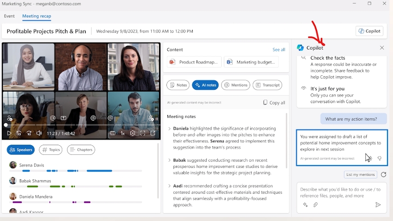Thumbs down the Copilot response
The height and width of the screenshot is (221, 393).
(x=380, y=159)
